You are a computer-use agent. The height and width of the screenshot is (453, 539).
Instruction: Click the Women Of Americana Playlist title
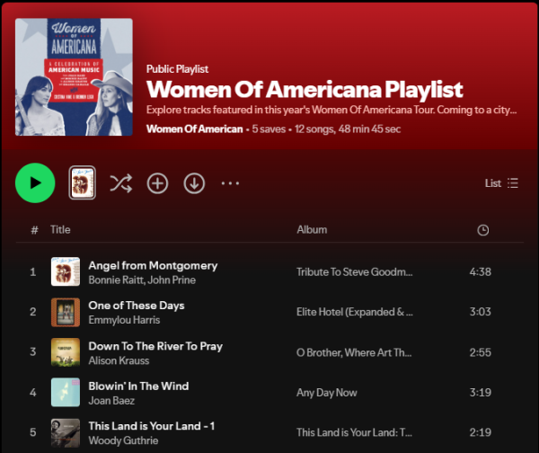click(x=305, y=89)
